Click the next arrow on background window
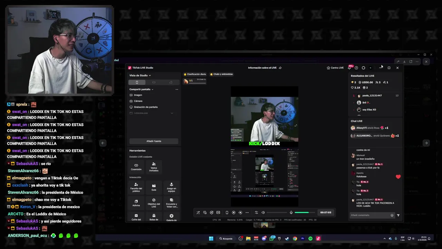The image size is (442, 249). coord(426,143)
